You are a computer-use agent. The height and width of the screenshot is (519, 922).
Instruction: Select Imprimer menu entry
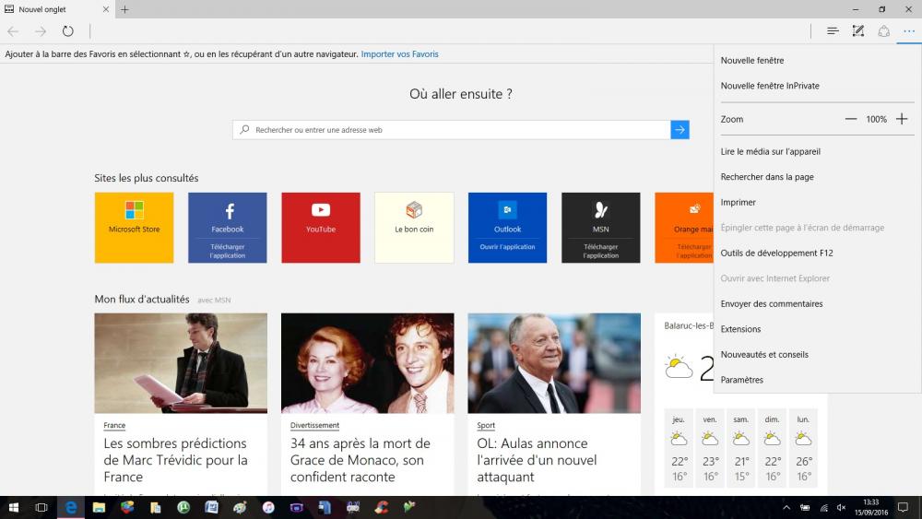click(x=739, y=202)
